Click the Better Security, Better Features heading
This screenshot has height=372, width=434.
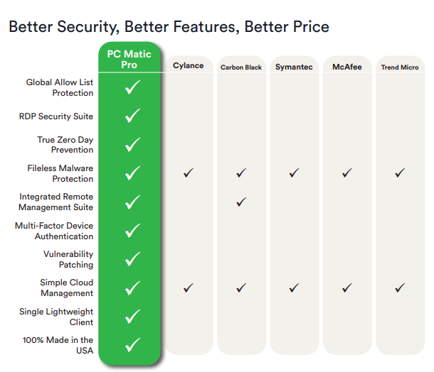click(169, 27)
